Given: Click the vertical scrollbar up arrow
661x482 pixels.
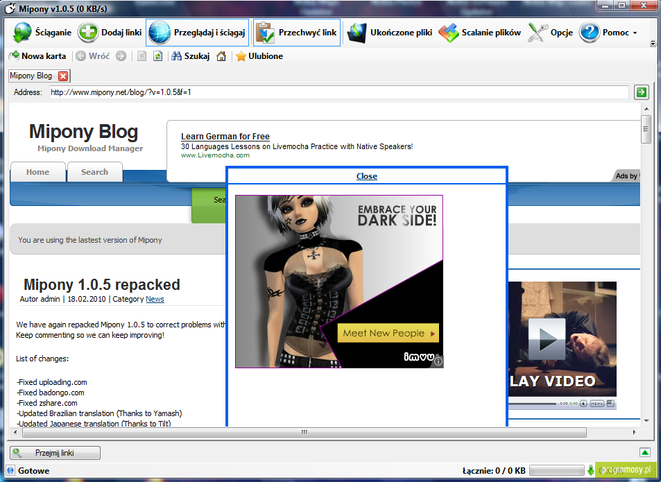Looking at the screenshot, I should coord(646,109).
